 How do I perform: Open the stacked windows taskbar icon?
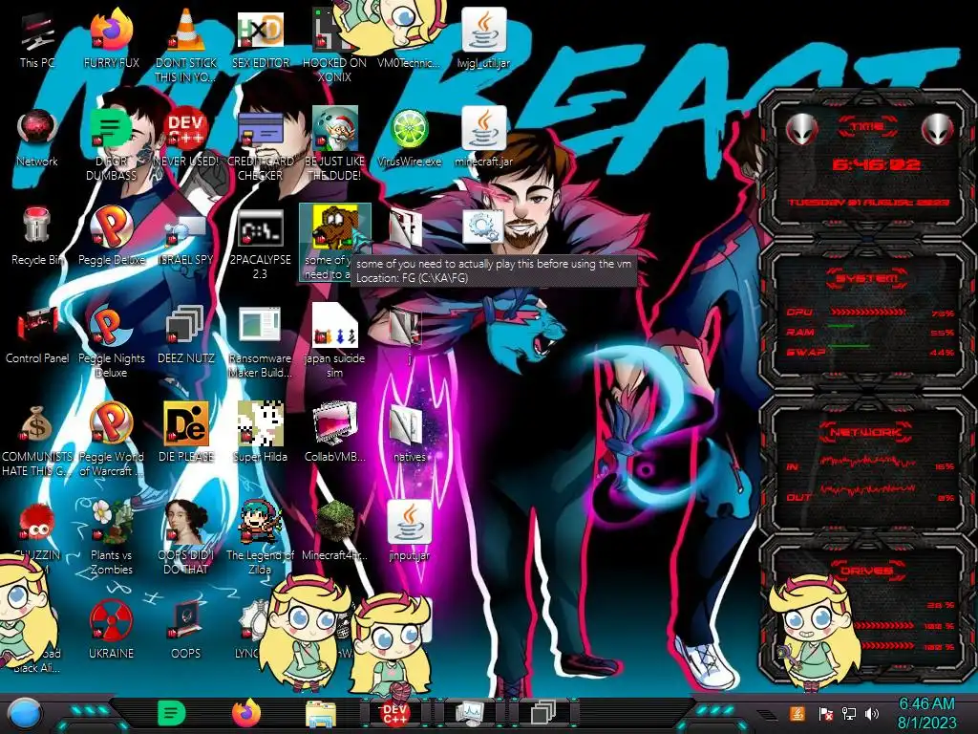click(x=542, y=713)
